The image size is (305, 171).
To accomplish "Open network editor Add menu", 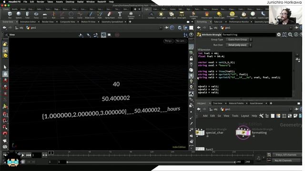I will 205,116.
